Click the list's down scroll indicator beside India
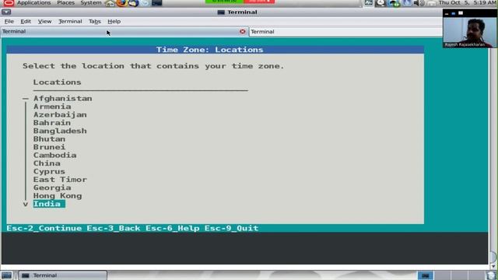Image resolution: width=498 pixels, height=280 pixels. click(x=26, y=204)
